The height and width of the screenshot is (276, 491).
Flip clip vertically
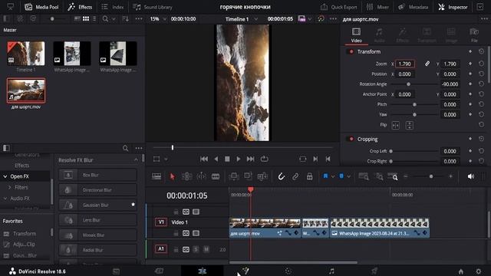(409, 125)
